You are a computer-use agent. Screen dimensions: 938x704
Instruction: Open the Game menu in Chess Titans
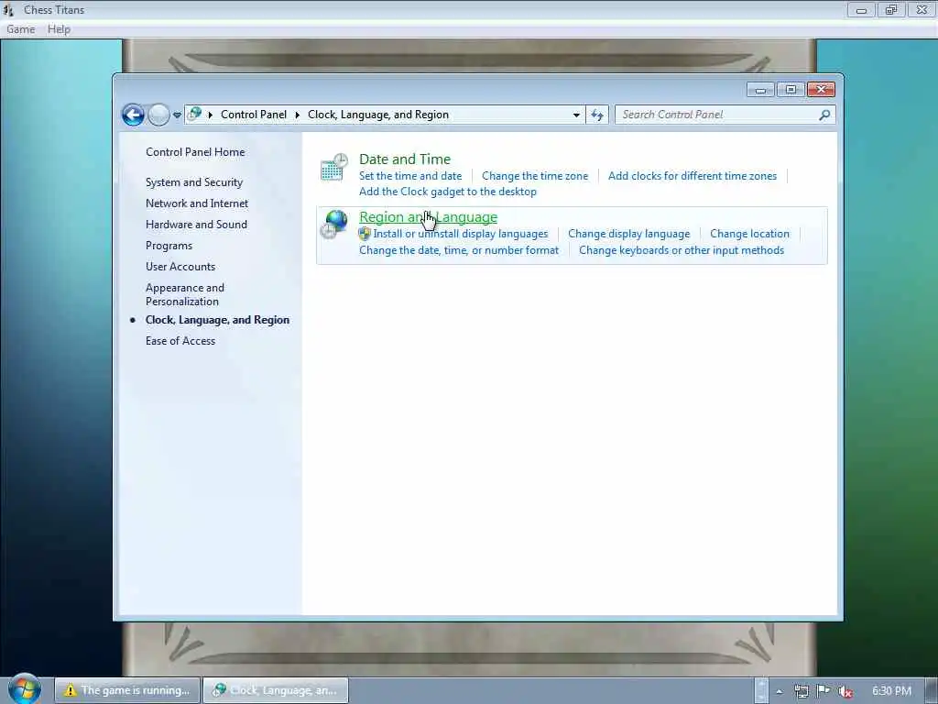click(x=20, y=29)
